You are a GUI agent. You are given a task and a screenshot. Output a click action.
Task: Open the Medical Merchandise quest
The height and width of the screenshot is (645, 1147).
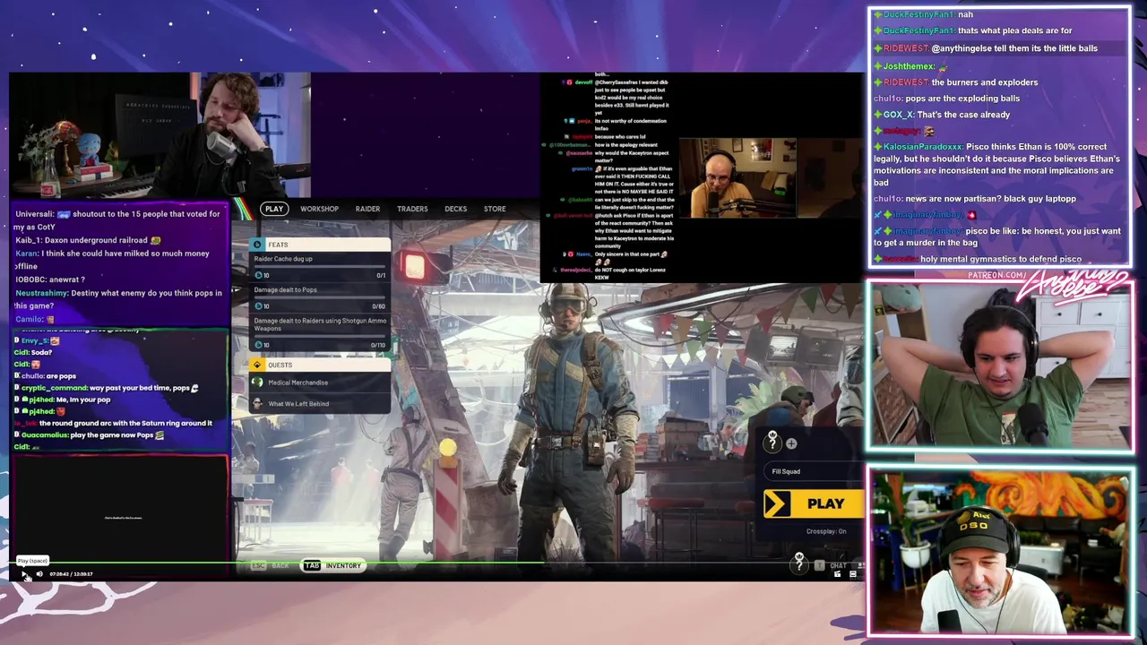[x=320, y=383]
